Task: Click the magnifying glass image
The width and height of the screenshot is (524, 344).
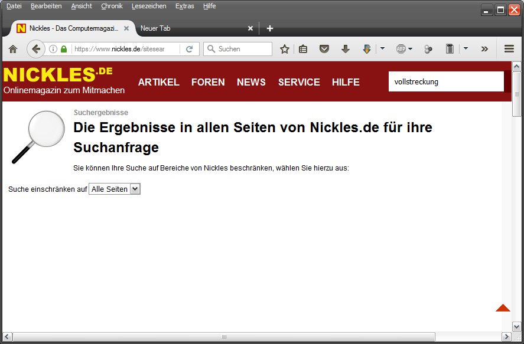Action: click(x=38, y=137)
